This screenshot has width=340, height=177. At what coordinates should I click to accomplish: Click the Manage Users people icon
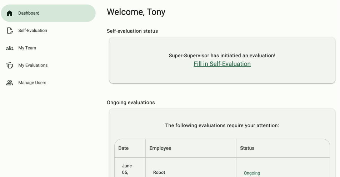10,83
